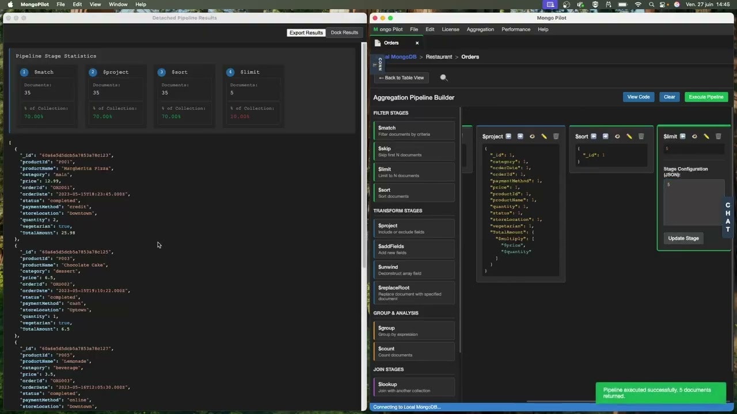
Task: Toggle visibility of the $project stage
Action: [x=532, y=136]
